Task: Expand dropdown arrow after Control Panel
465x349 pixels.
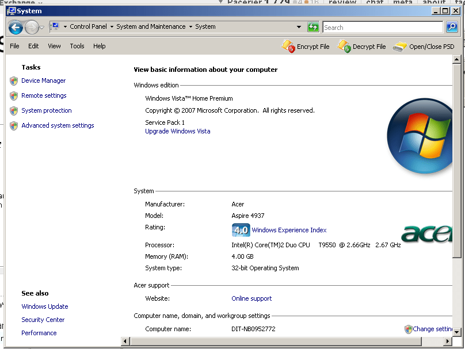Action: 112,26
